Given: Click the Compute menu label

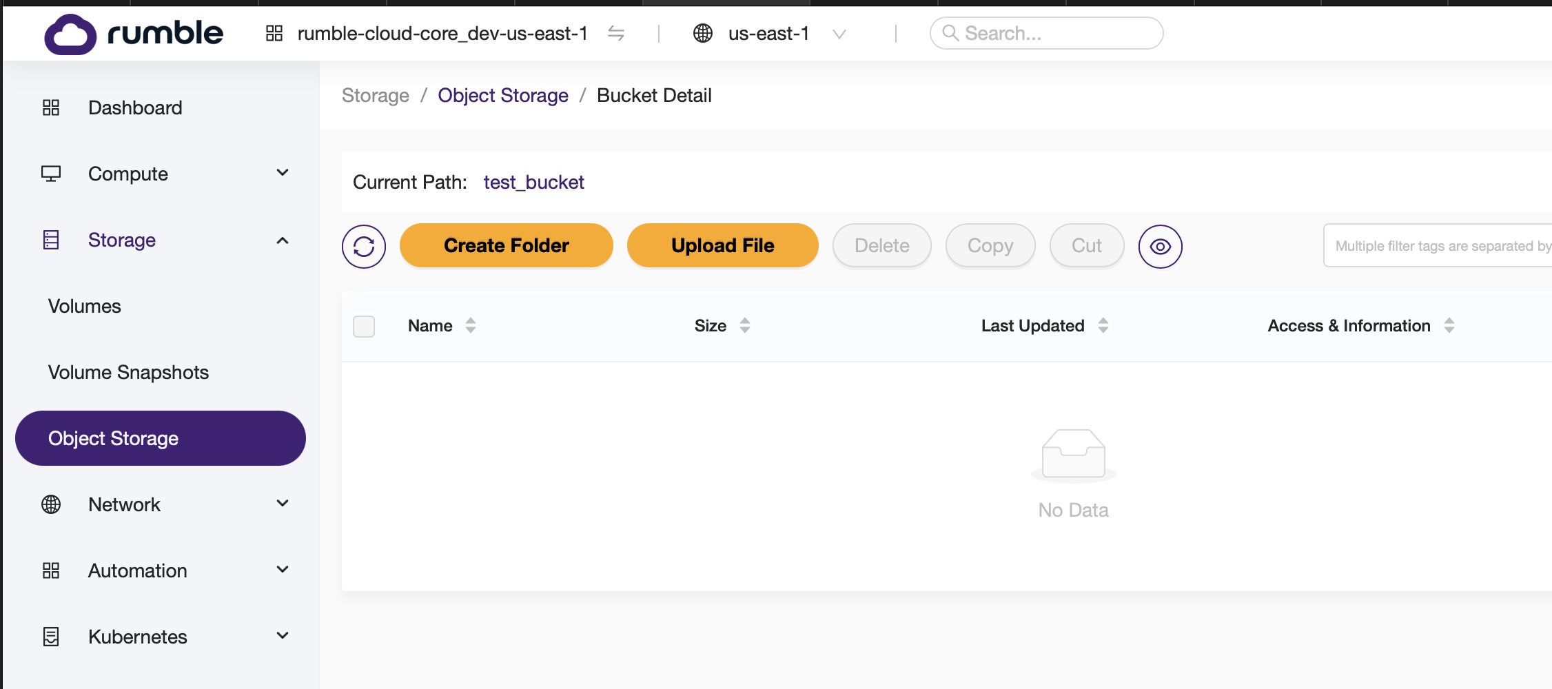Looking at the screenshot, I should pyautogui.click(x=128, y=174).
